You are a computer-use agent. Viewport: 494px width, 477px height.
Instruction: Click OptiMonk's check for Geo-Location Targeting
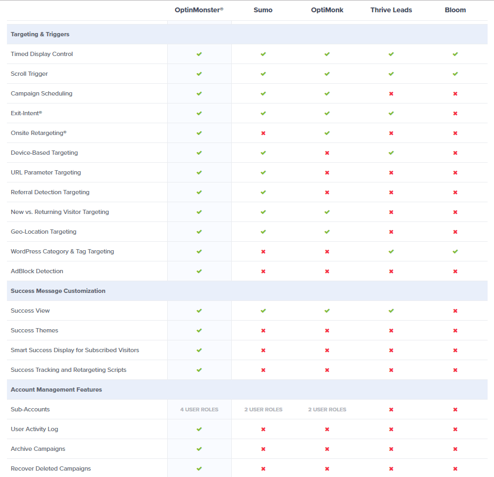tap(327, 232)
